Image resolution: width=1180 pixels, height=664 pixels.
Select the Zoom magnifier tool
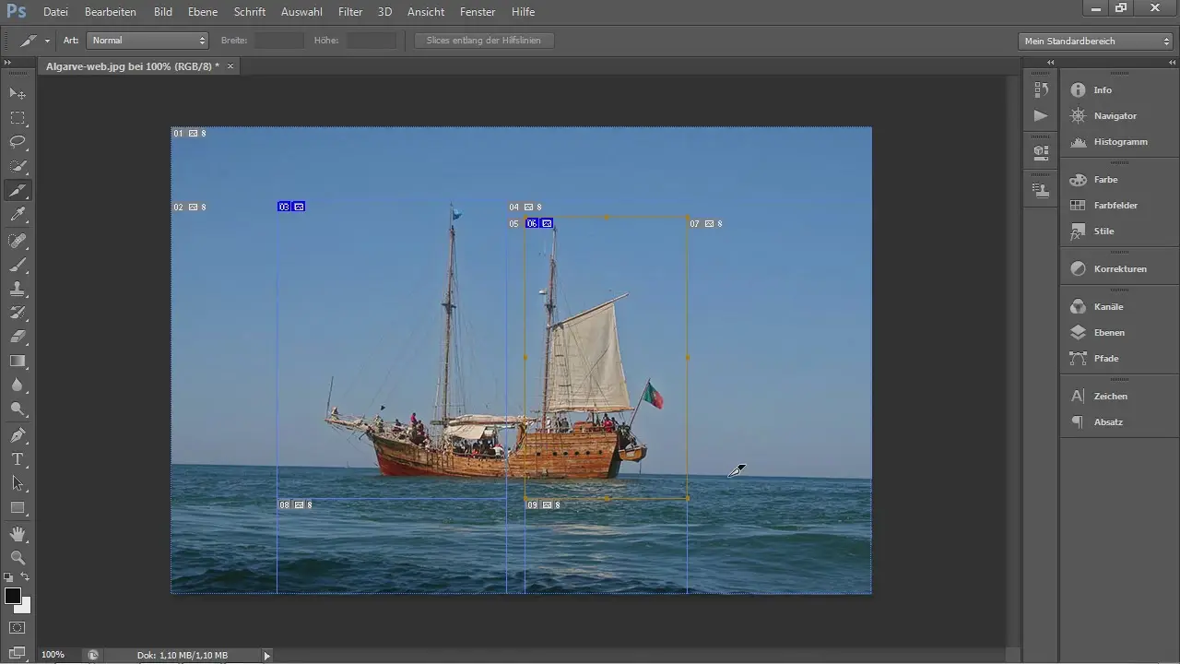(x=18, y=558)
